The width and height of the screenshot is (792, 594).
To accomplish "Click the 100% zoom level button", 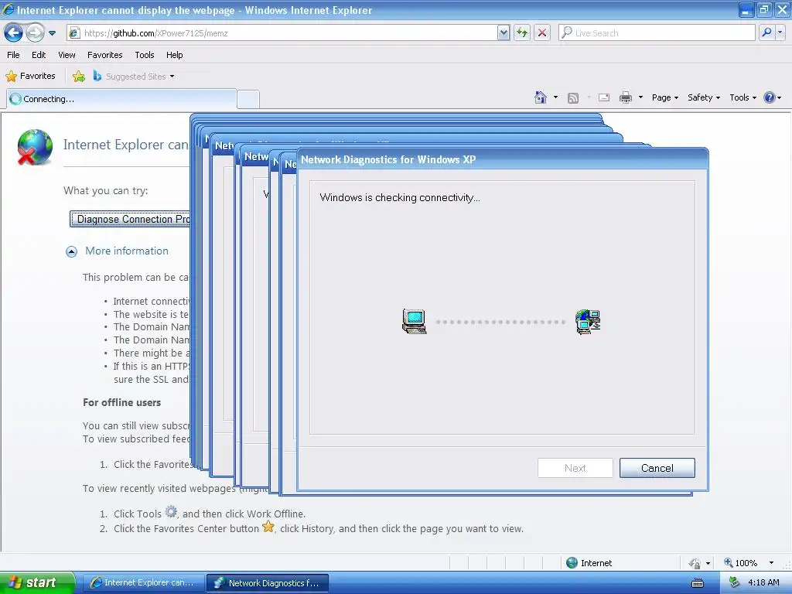I will point(741,563).
